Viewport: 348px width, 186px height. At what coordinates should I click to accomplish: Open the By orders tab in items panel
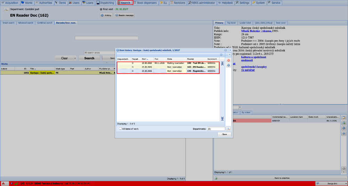tap(246, 112)
